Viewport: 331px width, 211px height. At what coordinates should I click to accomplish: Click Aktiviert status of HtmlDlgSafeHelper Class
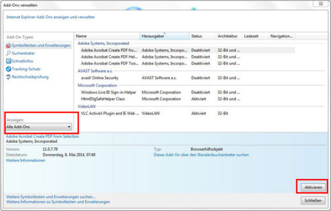point(199,99)
